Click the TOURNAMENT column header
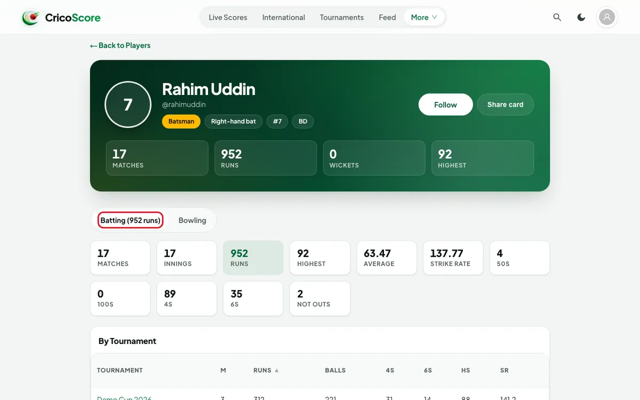Image resolution: width=640 pixels, height=400 pixels. (x=120, y=370)
